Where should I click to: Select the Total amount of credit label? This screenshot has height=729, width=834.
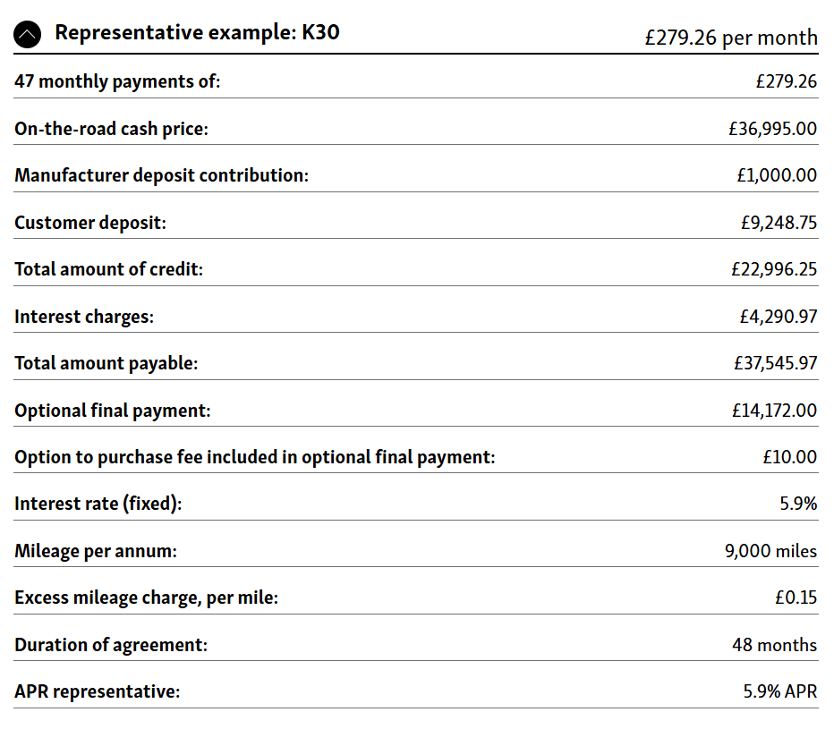[x=108, y=269]
